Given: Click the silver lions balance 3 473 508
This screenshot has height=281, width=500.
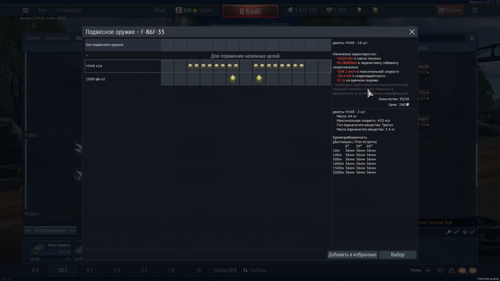Looking at the screenshot, I should 302,10.
